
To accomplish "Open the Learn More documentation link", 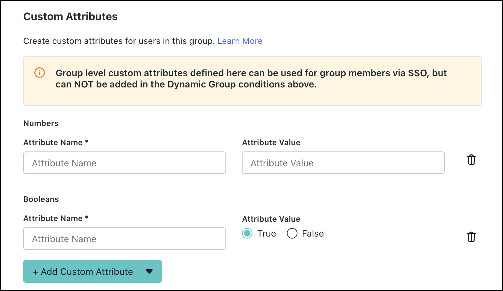I will (x=240, y=41).
